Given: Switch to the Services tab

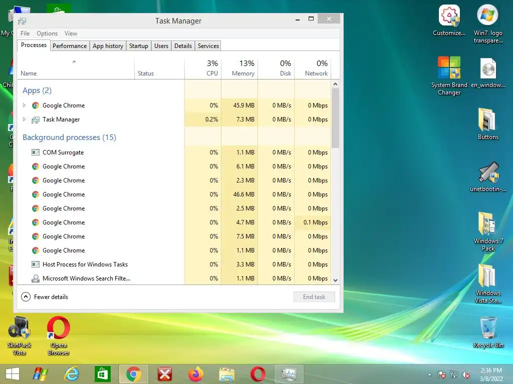Looking at the screenshot, I should 208,45.
